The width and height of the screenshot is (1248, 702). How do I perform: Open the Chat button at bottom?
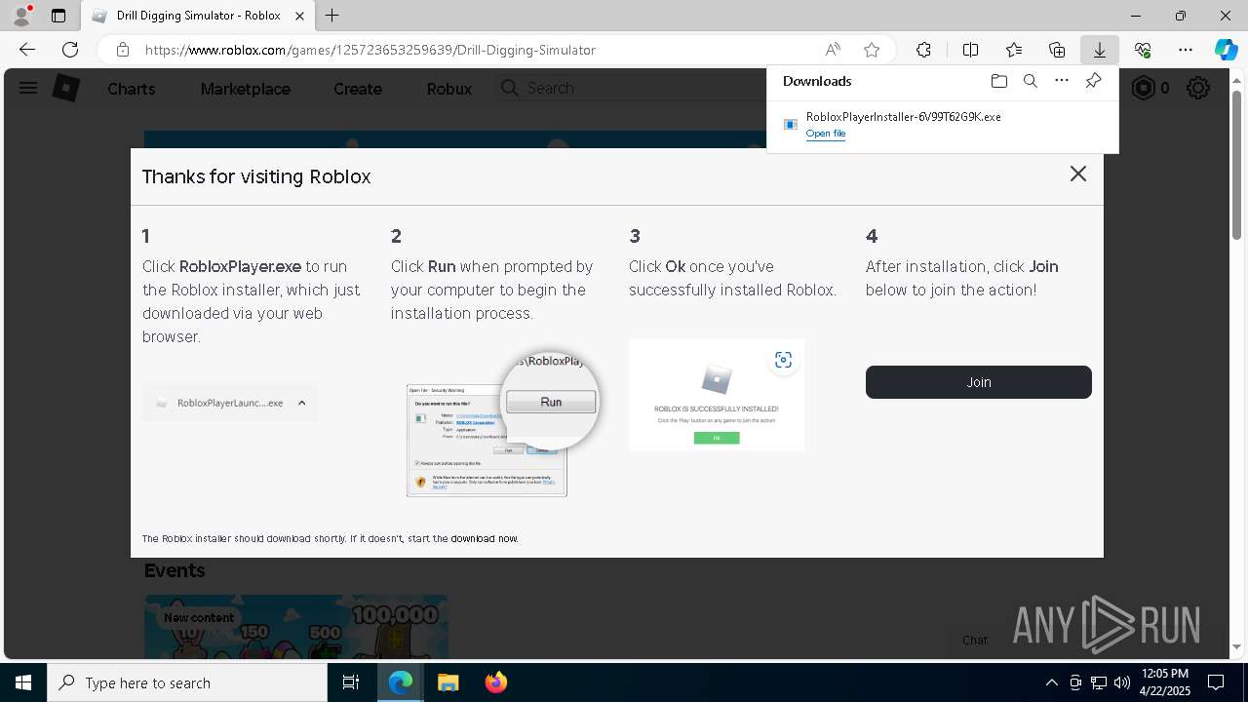coord(975,641)
